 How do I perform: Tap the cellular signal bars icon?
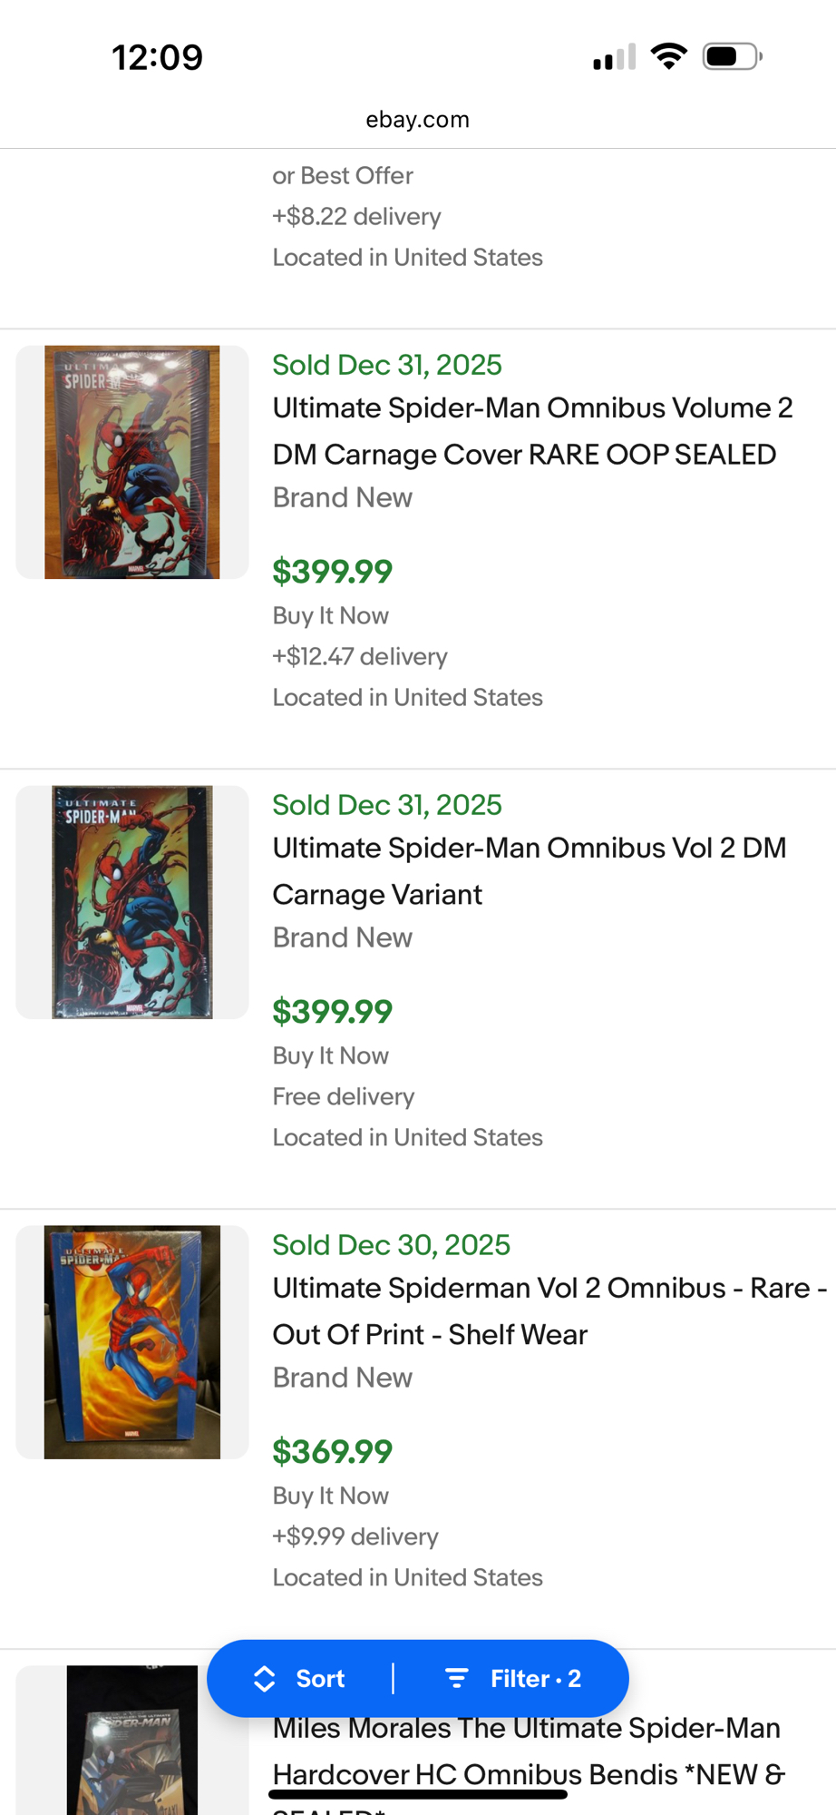[x=614, y=57]
